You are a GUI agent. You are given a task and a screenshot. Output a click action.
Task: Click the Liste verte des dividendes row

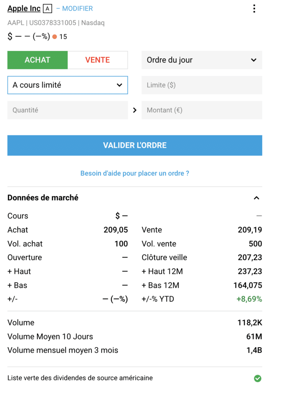[x=135, y=378]
